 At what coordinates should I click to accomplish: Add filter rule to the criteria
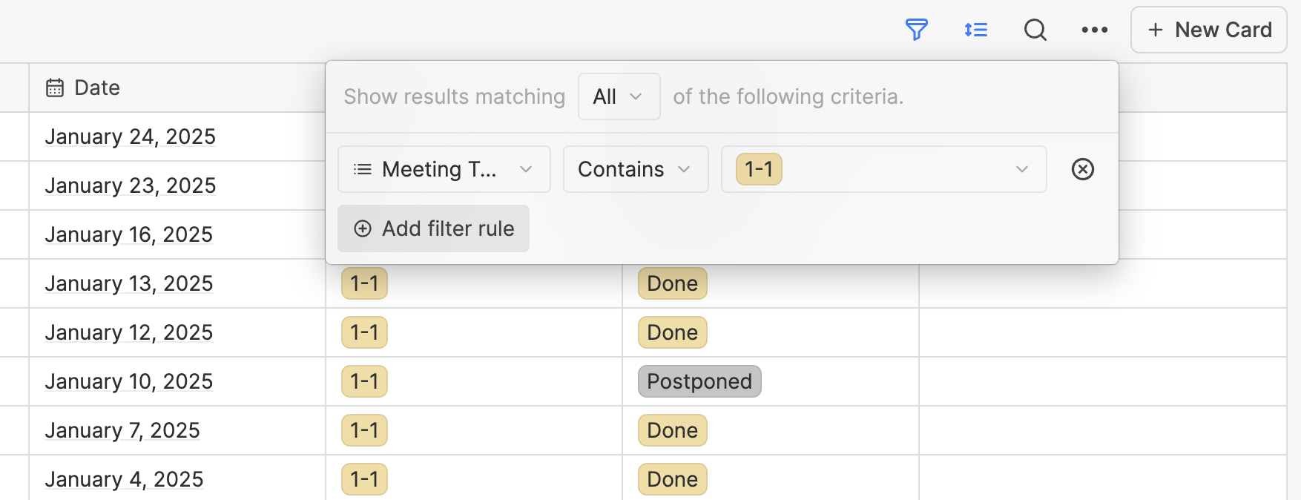433,228
